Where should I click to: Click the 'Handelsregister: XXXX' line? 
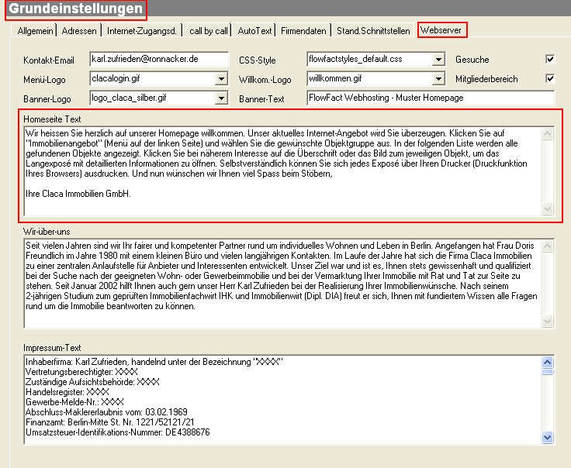click(67, 392)
